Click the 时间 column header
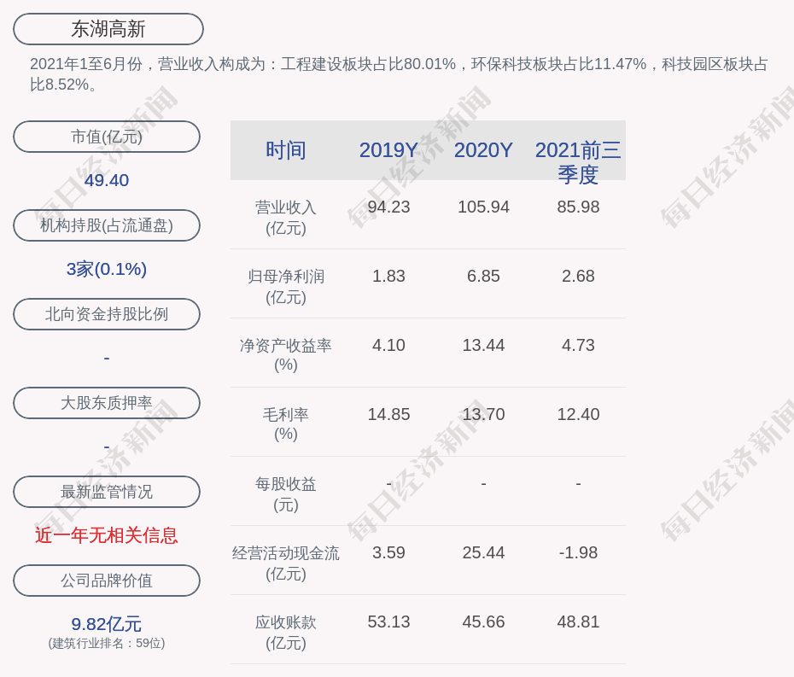Viewport: 794px width, 677px height. click(x=286, y=150)
